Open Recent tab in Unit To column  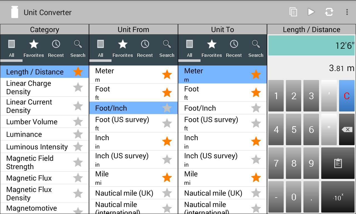234,48
